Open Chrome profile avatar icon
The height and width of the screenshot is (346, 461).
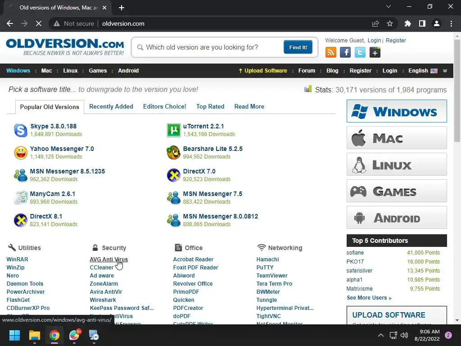[x=437, y=23]
